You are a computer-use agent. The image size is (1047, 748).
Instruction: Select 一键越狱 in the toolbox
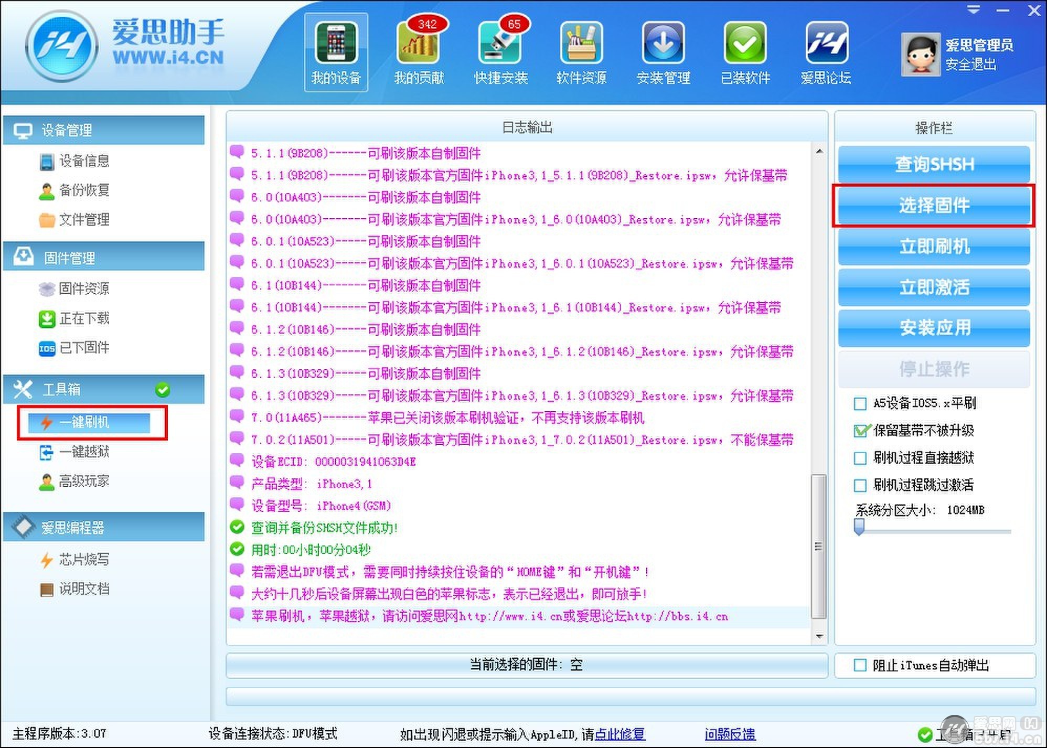tap(84, 452)
